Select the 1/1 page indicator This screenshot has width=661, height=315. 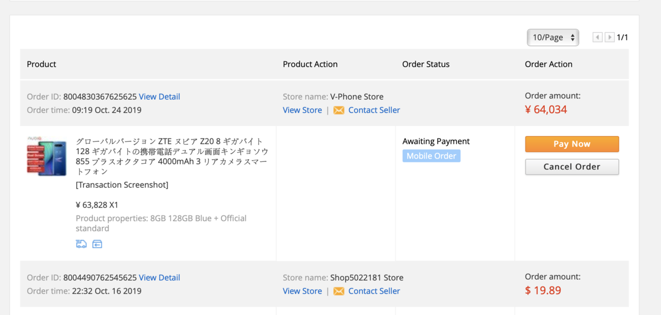click(x=622, y=37)
